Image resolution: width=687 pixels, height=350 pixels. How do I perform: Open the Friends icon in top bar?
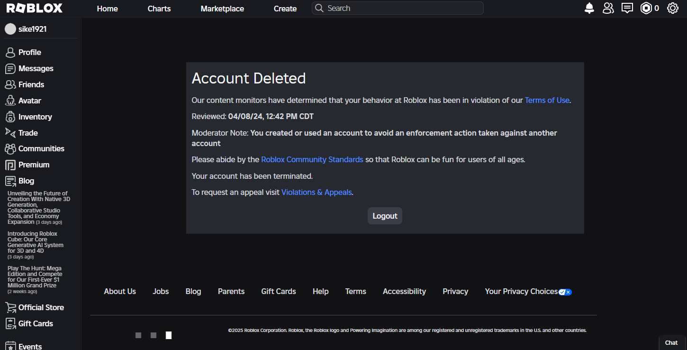tap(608, 8)
